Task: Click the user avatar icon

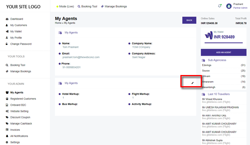Action: click(x=229, y=6)
